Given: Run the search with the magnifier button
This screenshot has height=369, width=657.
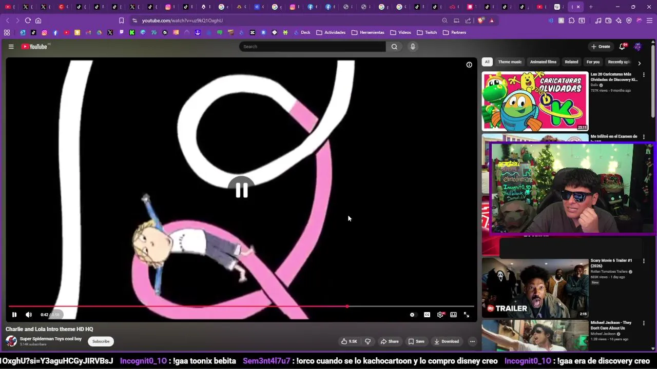Looking at the screenshot, I should [x=394, y=47].
